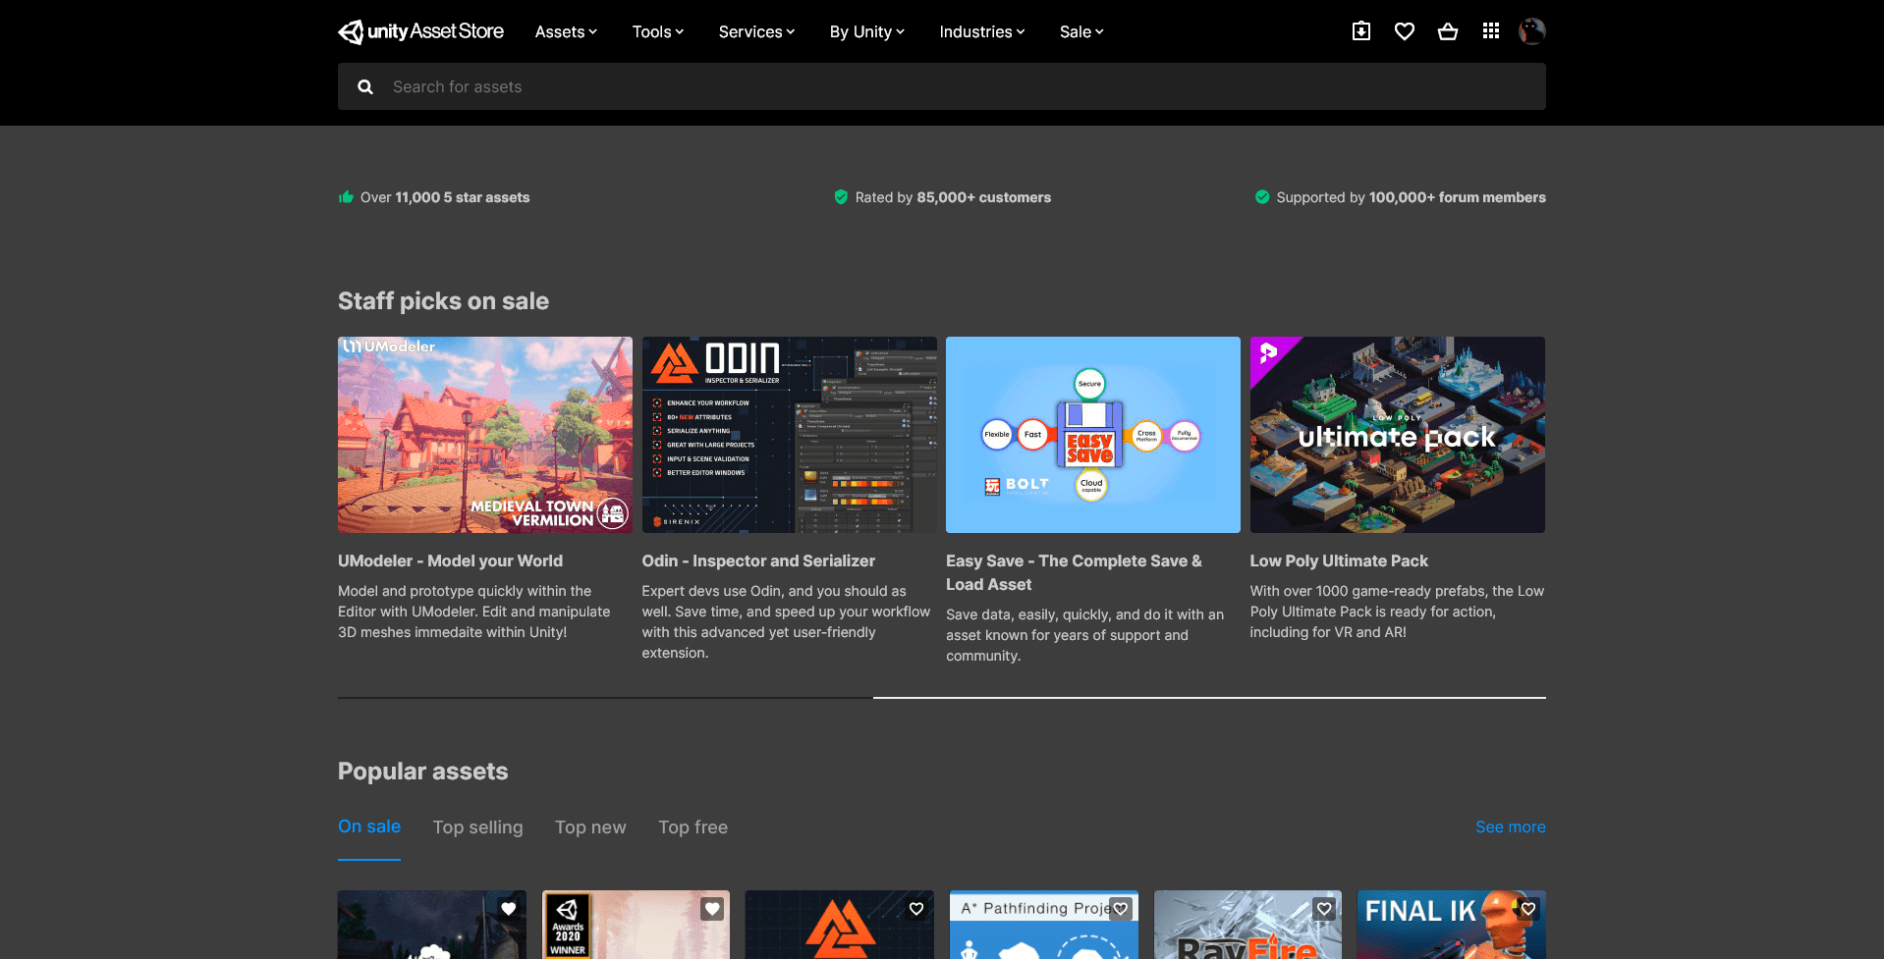
Task: Click the staff picks carousel progress bar
Action: (x=941, y=698)
